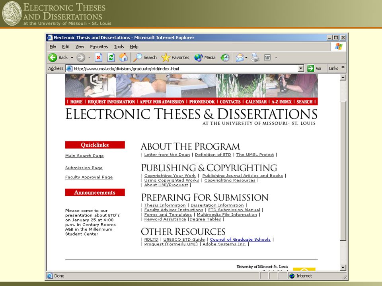Click the Print printer icon
Image resolution: width=382 pixels, height=286 pixels.
[255, 58]
